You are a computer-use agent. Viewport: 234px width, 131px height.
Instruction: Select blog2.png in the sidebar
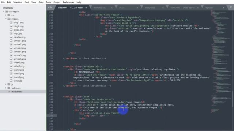pyautogui.click(x=19, y=26)
